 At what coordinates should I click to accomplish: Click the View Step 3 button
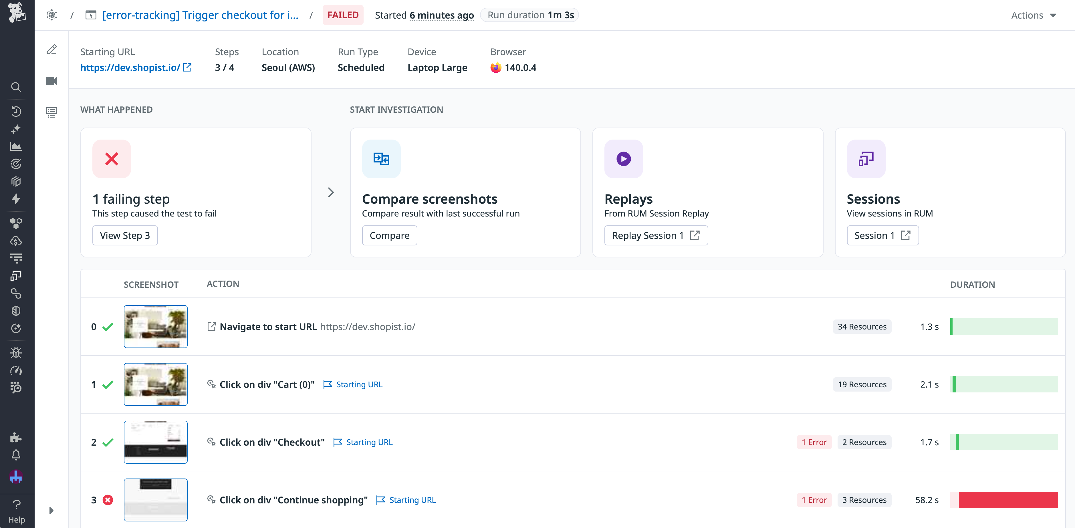click(125, 235)
